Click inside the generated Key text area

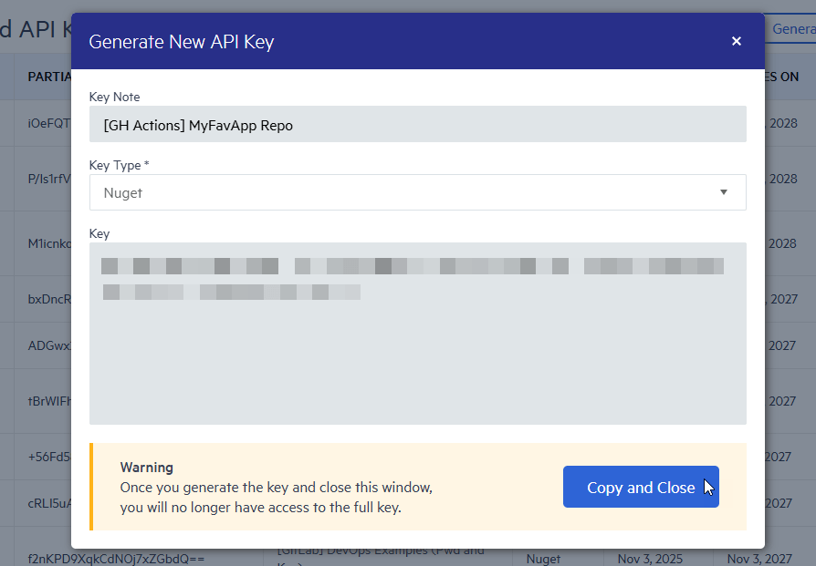[x=417, y=365]
